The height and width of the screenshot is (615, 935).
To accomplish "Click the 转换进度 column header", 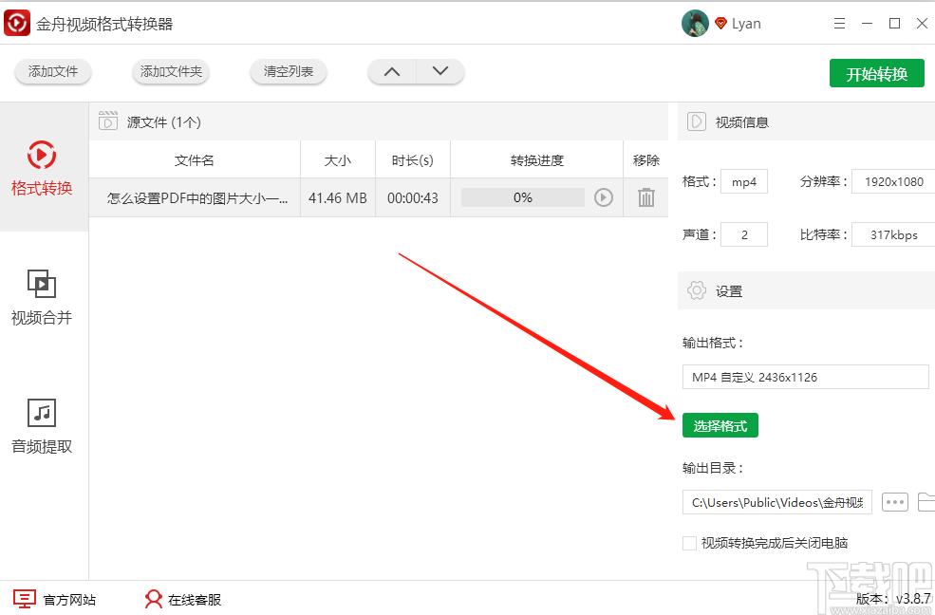I will [x=536, y=160].
